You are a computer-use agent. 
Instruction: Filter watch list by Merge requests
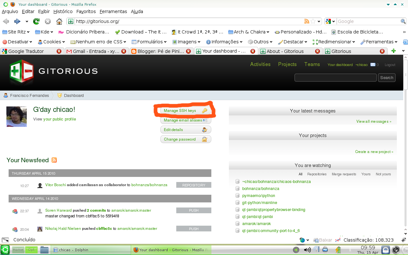tap(344, 174)
